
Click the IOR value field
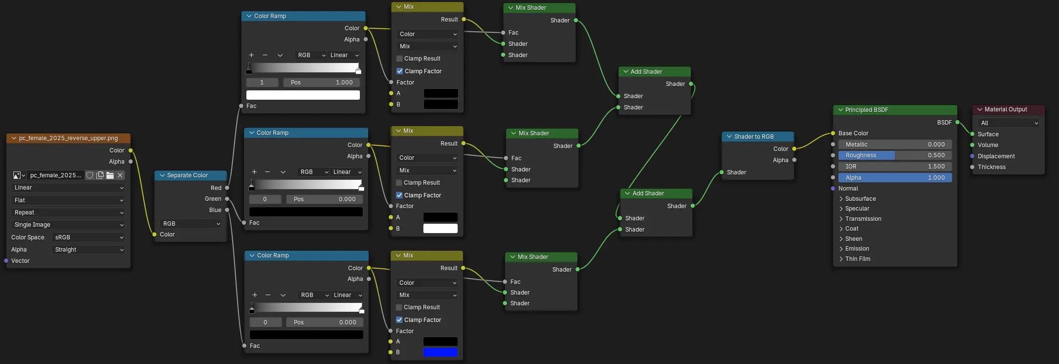tap(895, 167)
